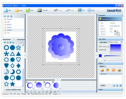This screenshot has width=126, height=99.
Task: Pick the outlined triangle element
Action: pyautogui.click(x=12, y=54)
